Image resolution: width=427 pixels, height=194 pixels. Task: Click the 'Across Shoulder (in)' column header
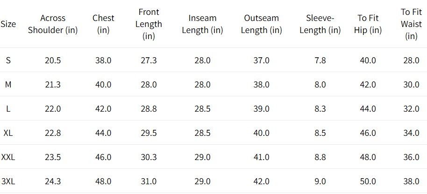coord(53,24)
